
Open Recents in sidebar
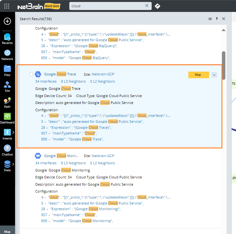7,39
